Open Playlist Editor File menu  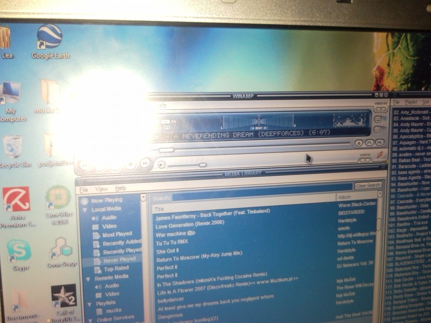click(396, 102)
